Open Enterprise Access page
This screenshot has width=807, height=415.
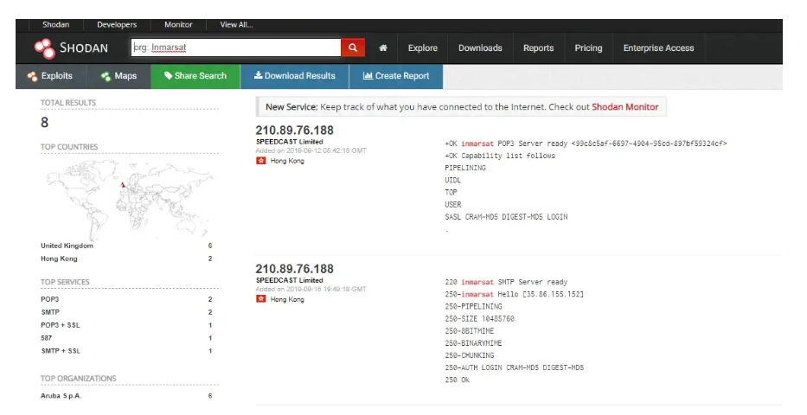[x=658, y=48]
